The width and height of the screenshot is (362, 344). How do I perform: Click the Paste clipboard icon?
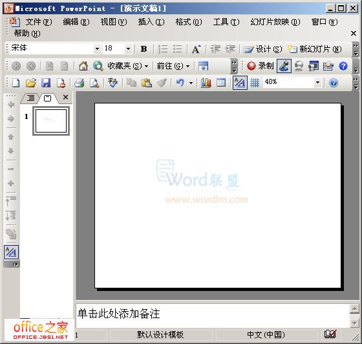point(147,83)
